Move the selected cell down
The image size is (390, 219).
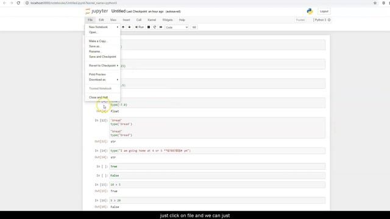129,27
